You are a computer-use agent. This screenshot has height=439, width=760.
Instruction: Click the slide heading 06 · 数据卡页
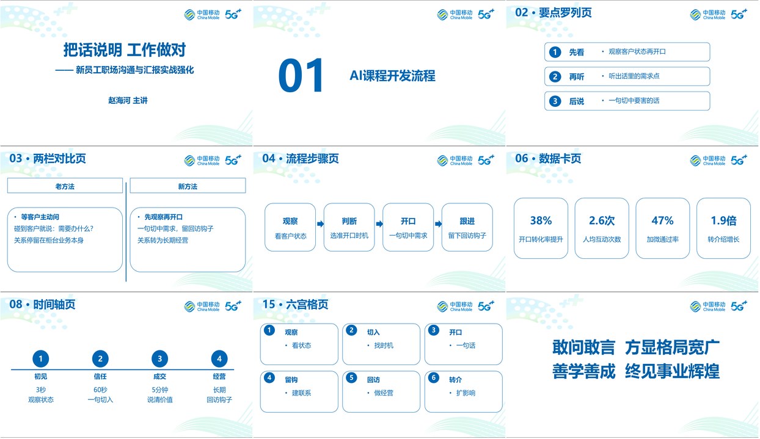(549, 159)
